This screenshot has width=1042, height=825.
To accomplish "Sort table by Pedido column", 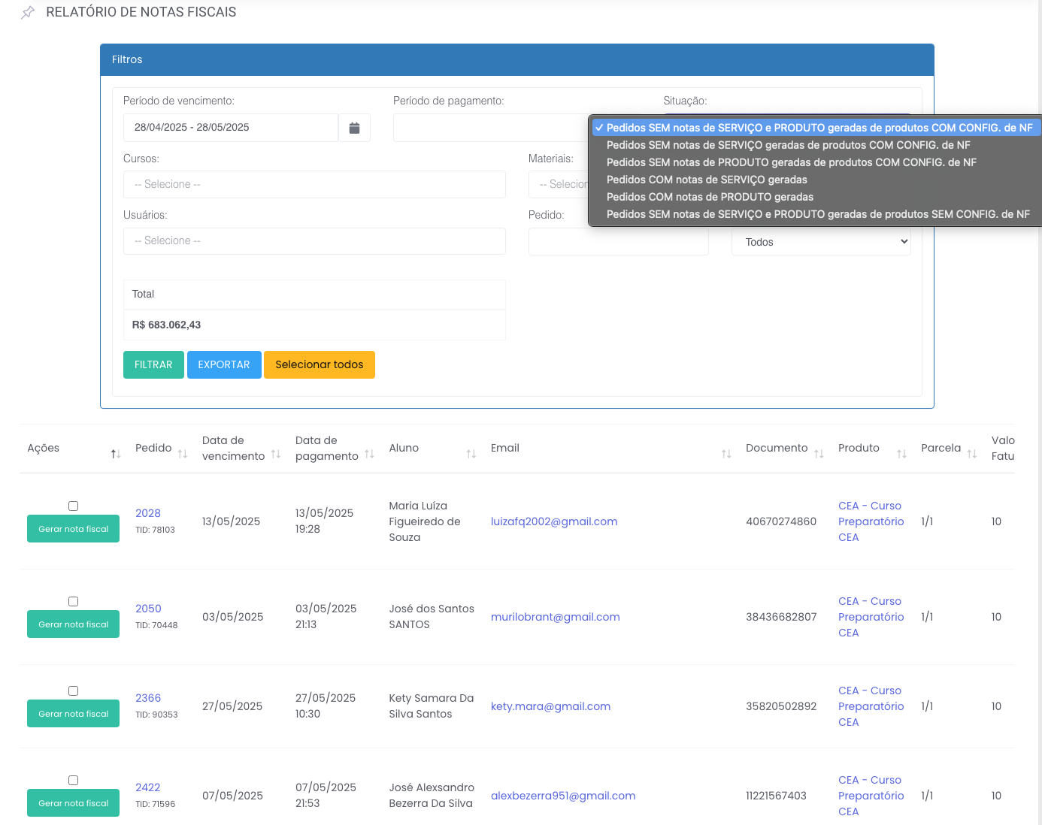I will [x=182, y=453].
